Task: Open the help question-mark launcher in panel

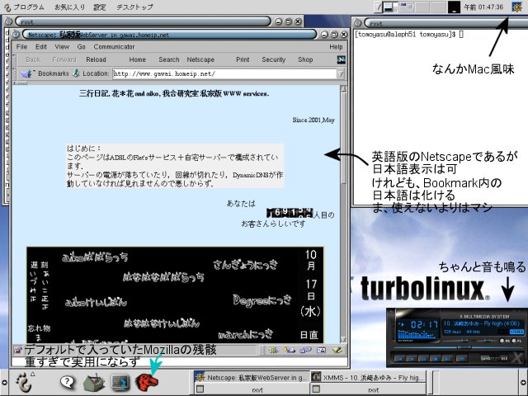Action: [x=68, y=382]
